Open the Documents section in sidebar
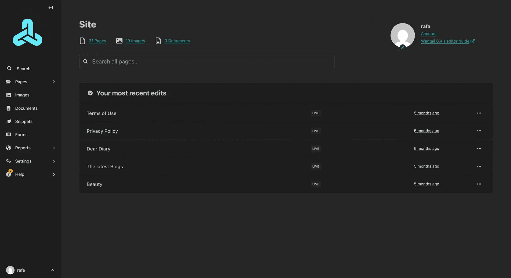Image resolution: width=511 pixels, height=278 pixels. (x=26, y=108)
